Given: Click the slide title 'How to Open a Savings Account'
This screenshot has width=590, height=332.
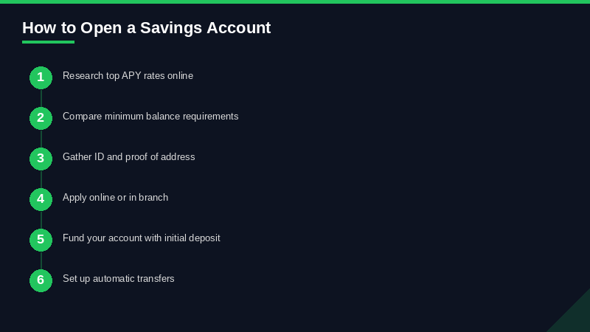Looking at the screenshot, I should [146, 28].
